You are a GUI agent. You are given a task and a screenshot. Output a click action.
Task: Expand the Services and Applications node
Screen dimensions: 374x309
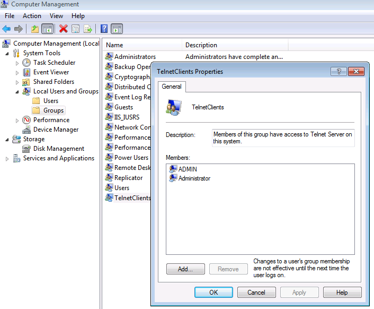(x=7, y=158)
